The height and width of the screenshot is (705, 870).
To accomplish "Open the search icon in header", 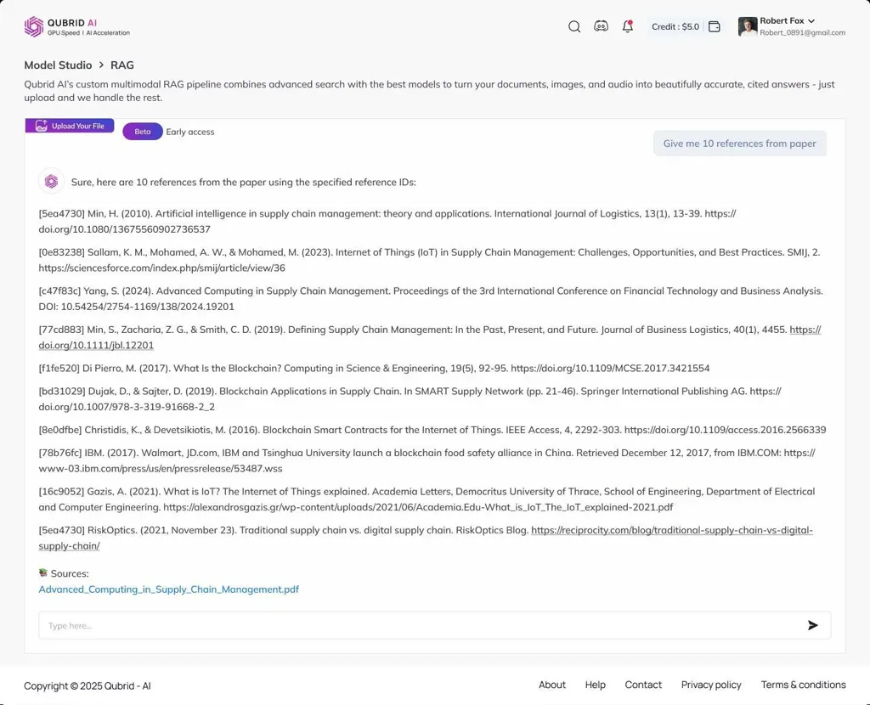I will (x=574, y=26).
